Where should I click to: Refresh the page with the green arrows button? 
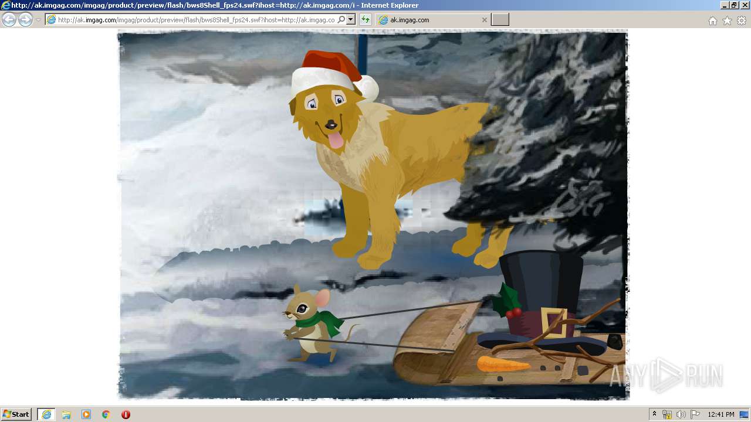[x=366, y=20]
